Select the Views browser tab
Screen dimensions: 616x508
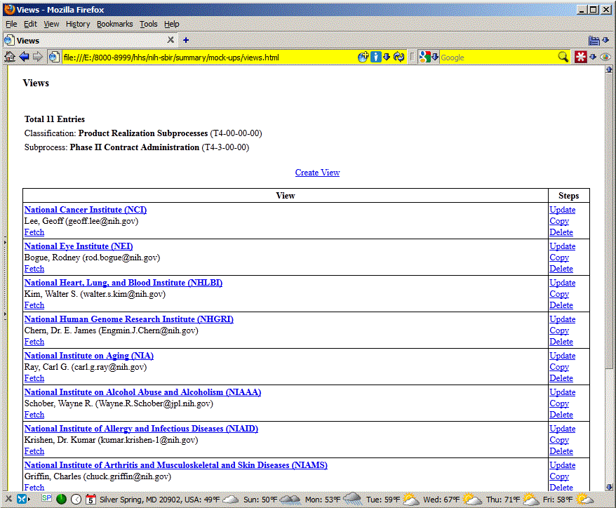[x=90, y=41]
